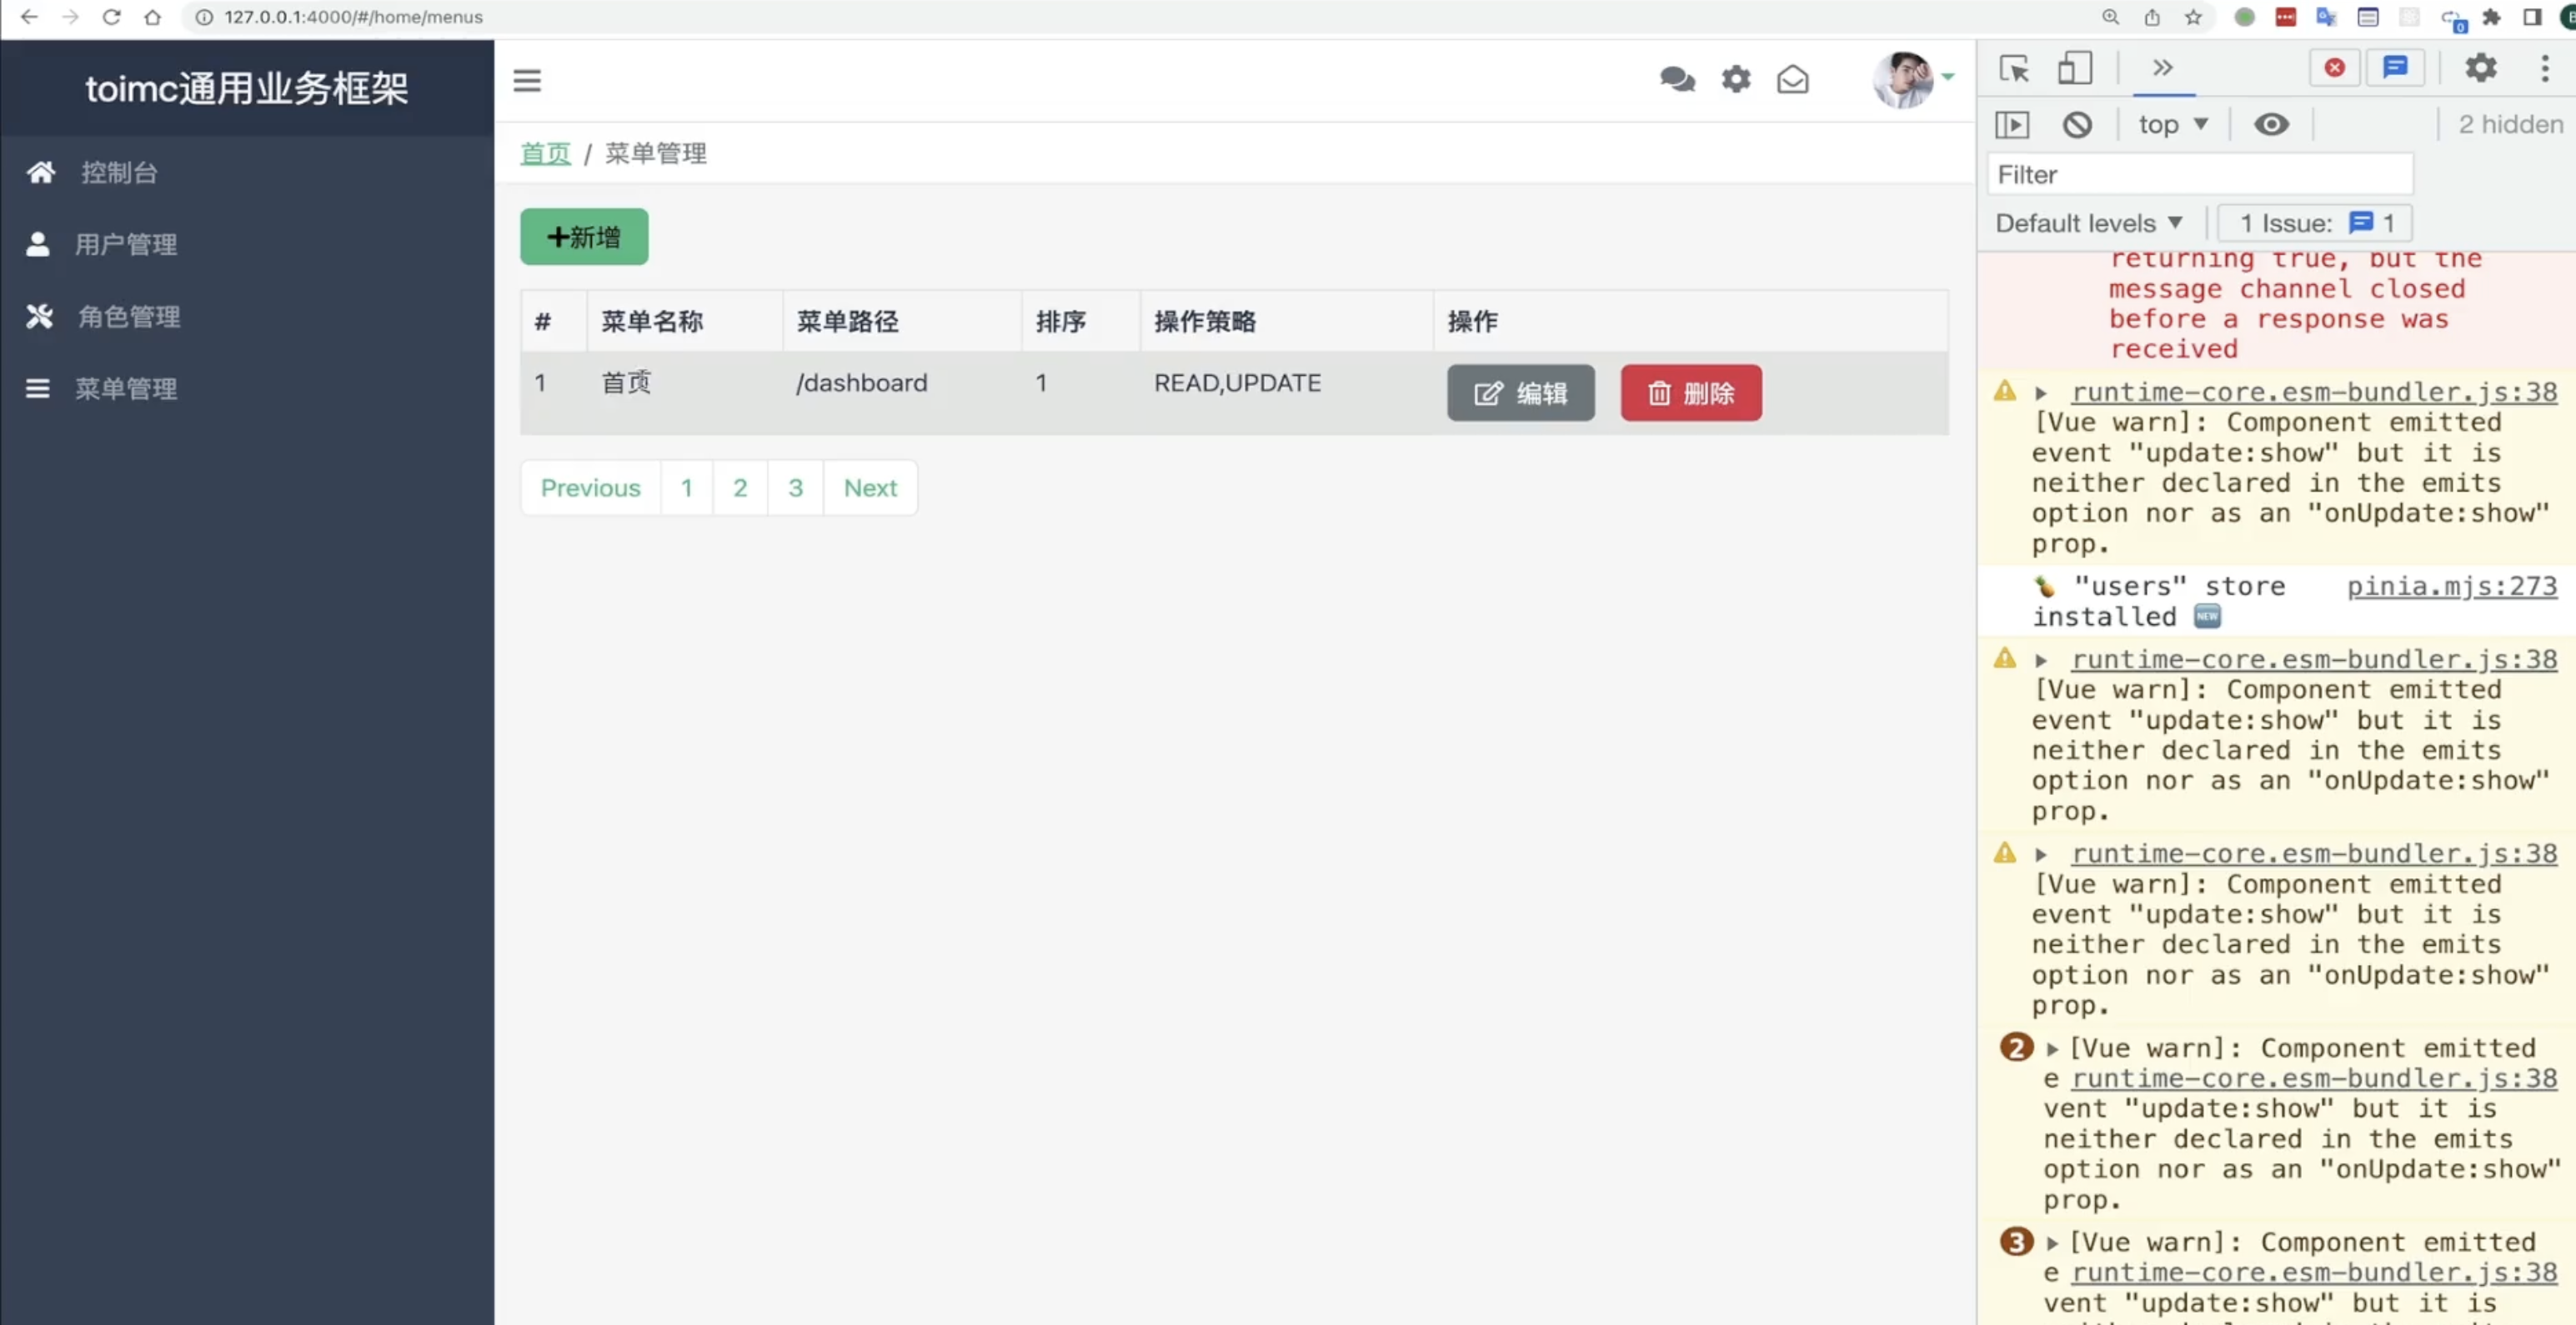
Task: Expand the Default levels dropdown
Action: 2088,222
